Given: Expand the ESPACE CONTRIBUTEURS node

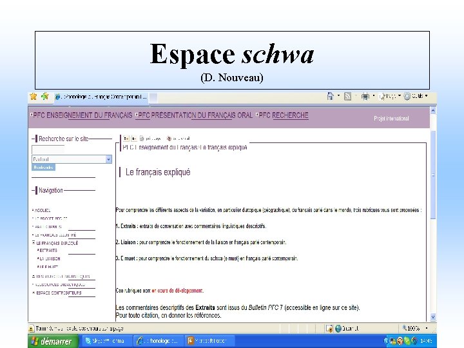Looking at the screenshot, I should click(34, 293).
